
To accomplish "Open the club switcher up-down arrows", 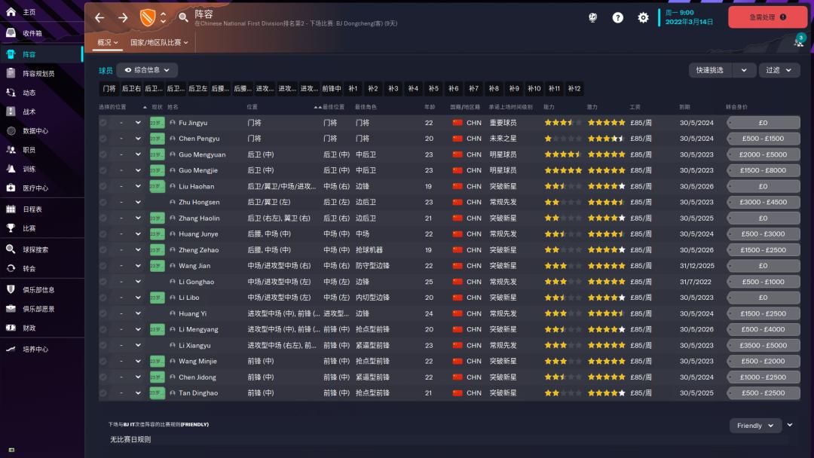I will click(163, 17).
